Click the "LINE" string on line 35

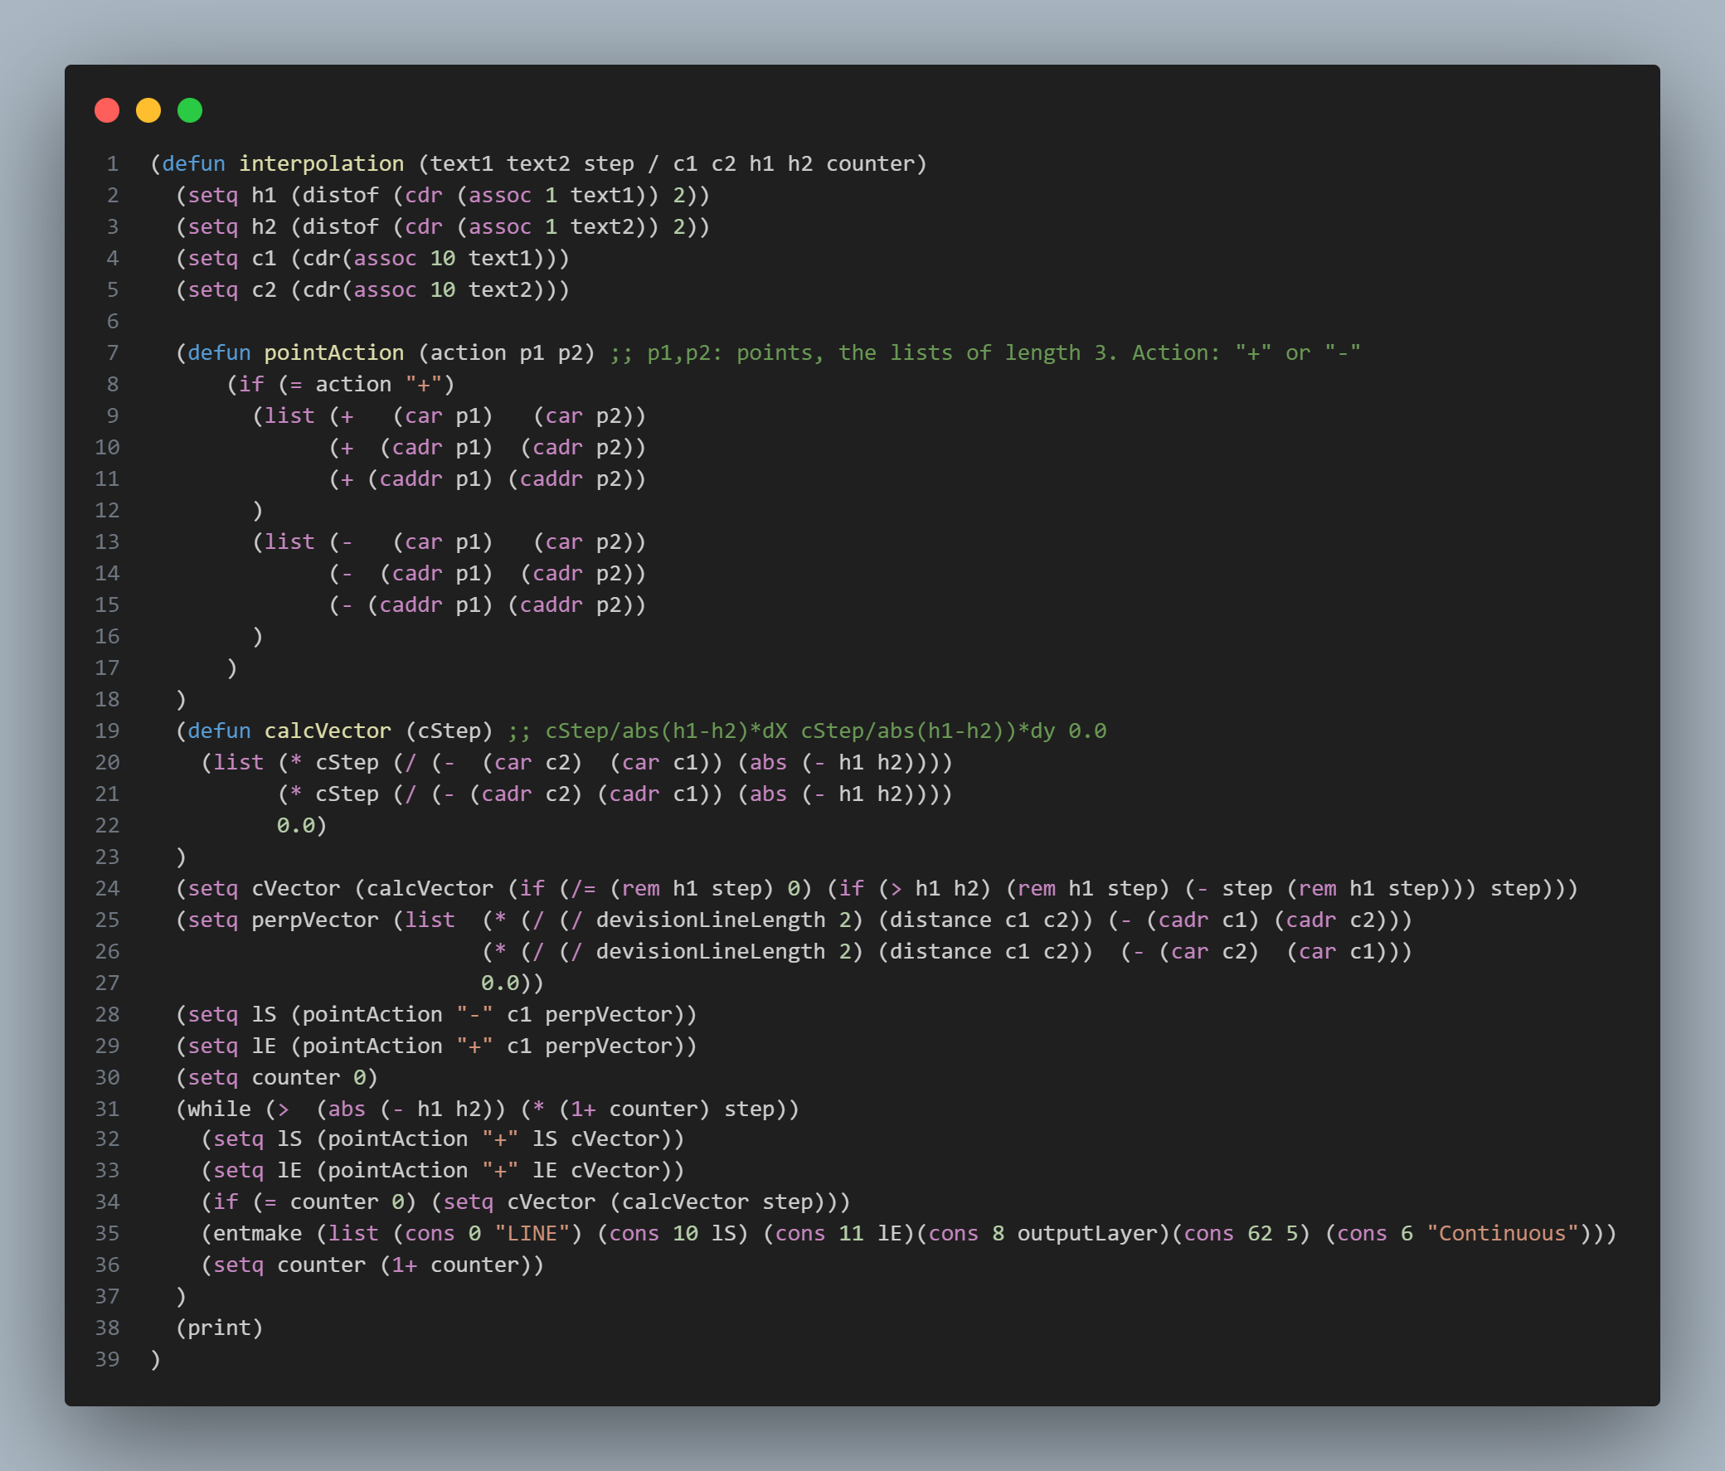[x=532, y=1234]
